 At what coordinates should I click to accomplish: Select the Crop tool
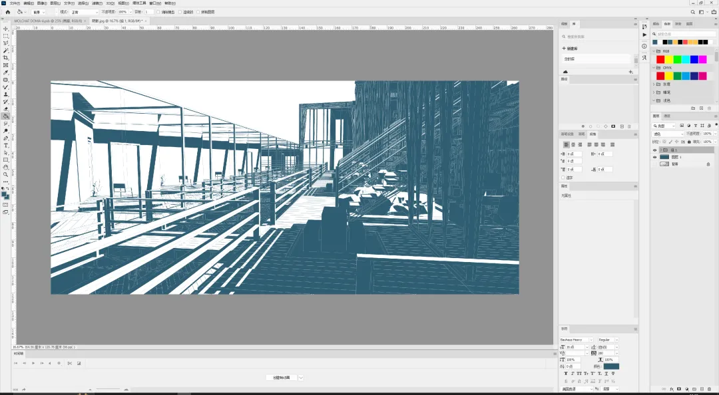click(x=5, y=58)
